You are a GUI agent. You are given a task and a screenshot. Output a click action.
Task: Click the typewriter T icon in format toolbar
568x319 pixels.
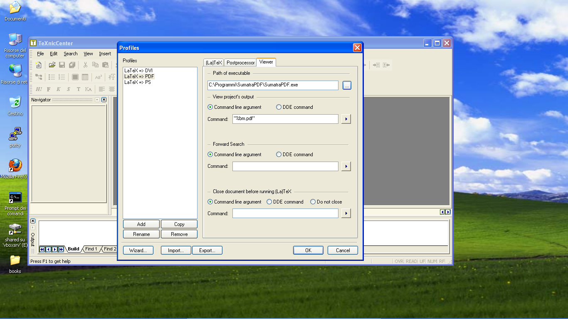[79, 89]
